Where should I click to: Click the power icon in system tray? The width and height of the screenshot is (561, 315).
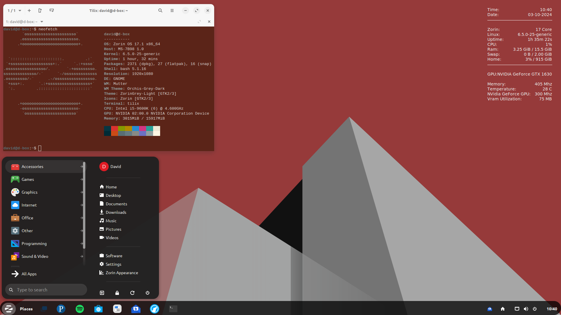coord(535,309)
